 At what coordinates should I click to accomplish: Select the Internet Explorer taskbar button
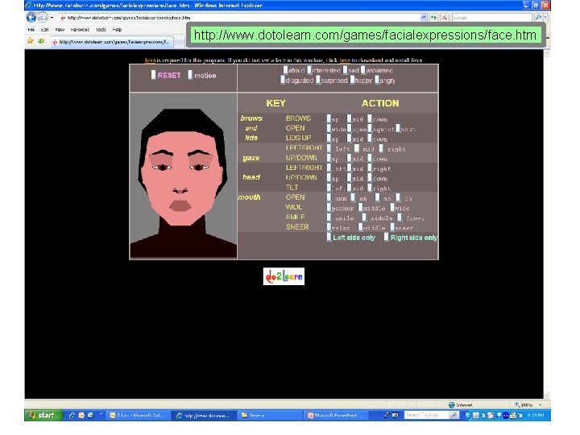(x=205, y=416)
